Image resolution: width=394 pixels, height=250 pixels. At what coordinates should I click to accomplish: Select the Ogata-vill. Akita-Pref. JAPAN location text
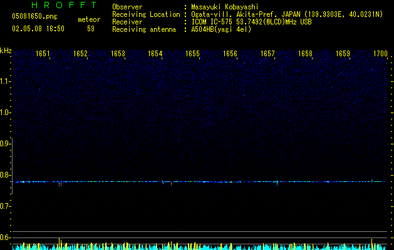(x=287, y=14)
